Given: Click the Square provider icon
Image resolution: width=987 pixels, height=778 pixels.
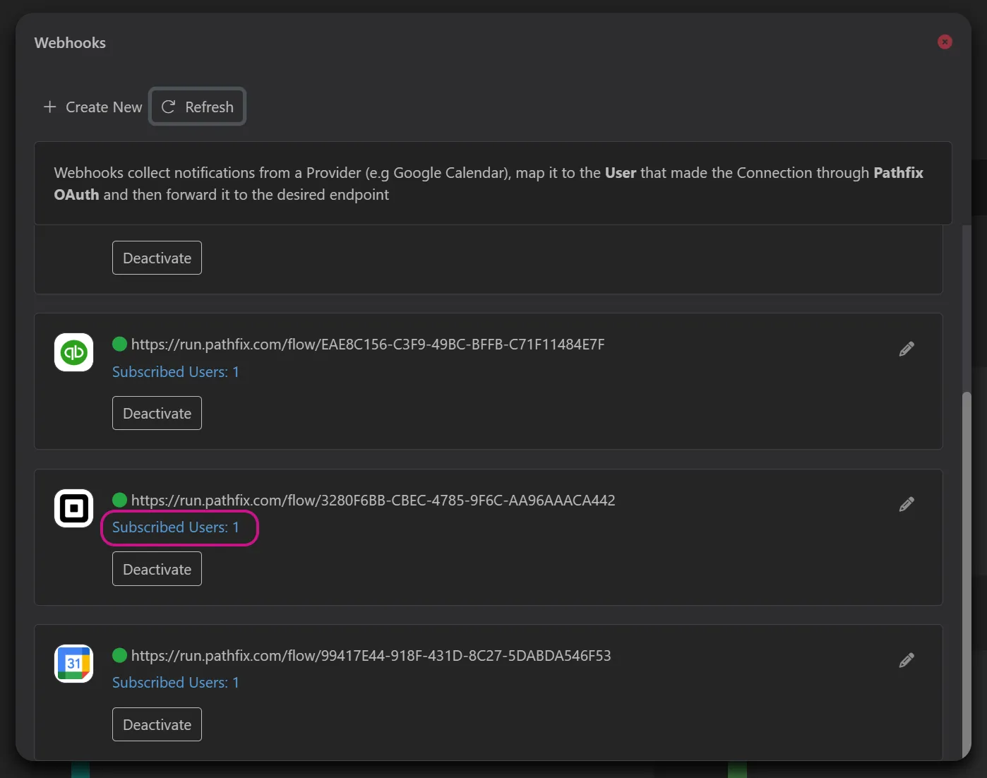Looking at the screenshot, I should tap(74, 508).
